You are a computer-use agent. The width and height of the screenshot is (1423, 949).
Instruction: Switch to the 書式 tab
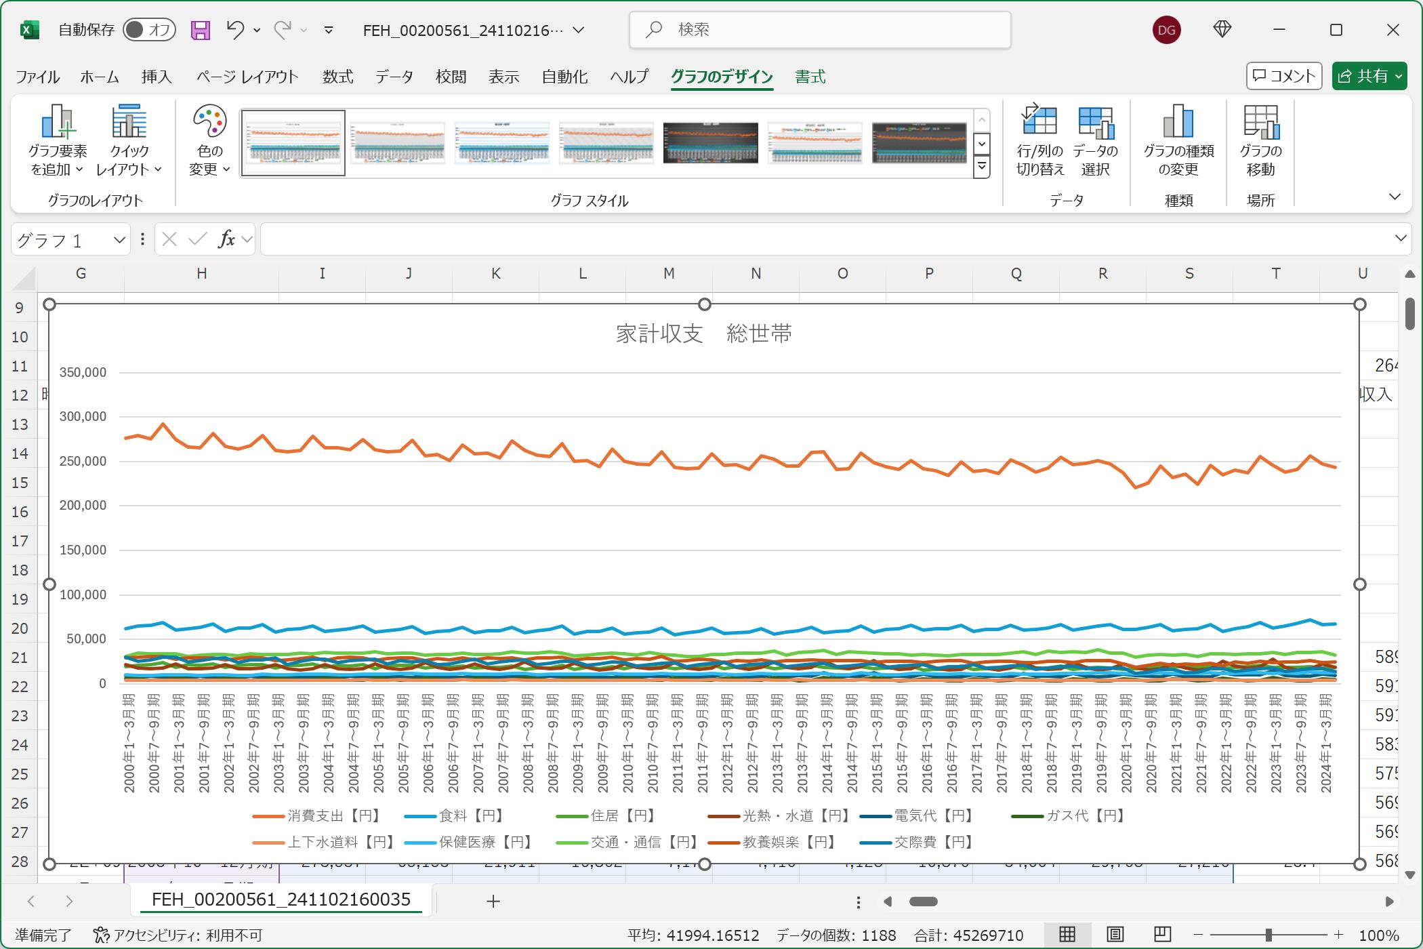point(810,77)
